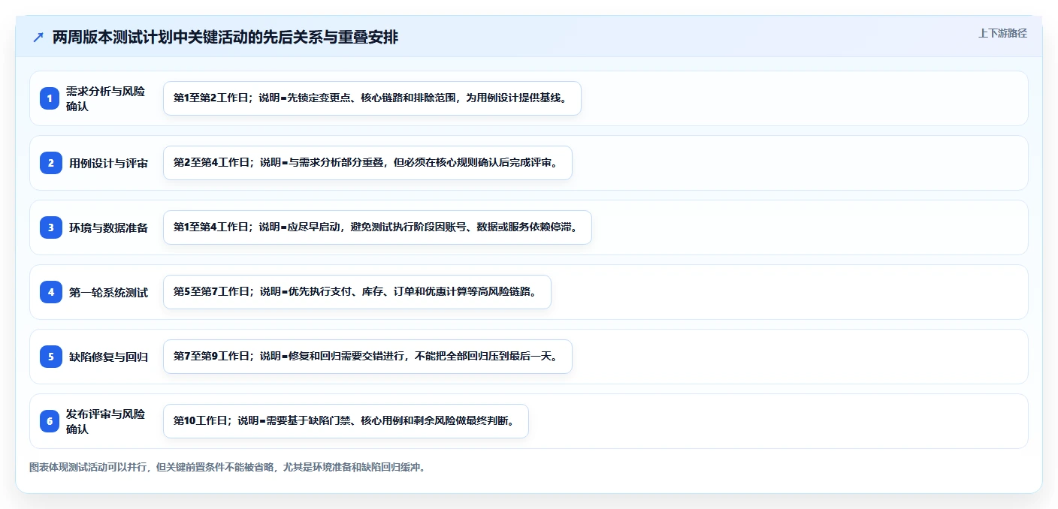Click the 环境与数据准备 step label
Viewport: 1058px width, 509px height.
[x=109, y=227]
